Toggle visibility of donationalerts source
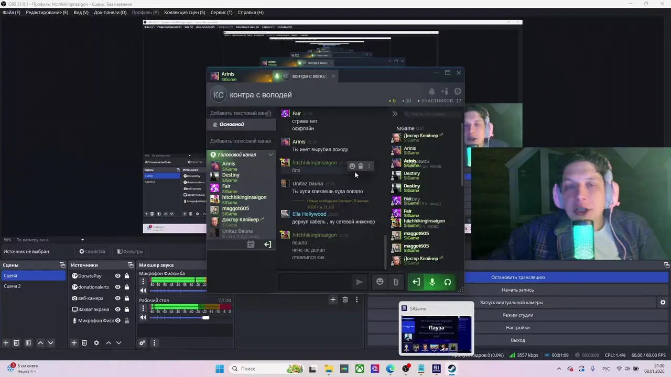 [x=117, y=287]
